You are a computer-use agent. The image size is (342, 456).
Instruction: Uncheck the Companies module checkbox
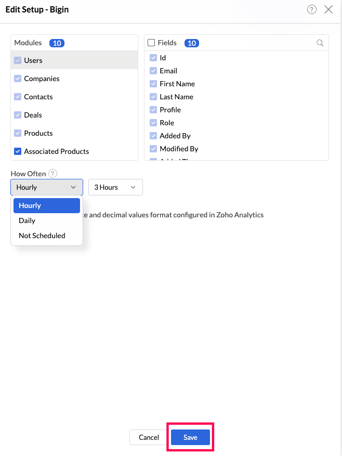[18, 79]
